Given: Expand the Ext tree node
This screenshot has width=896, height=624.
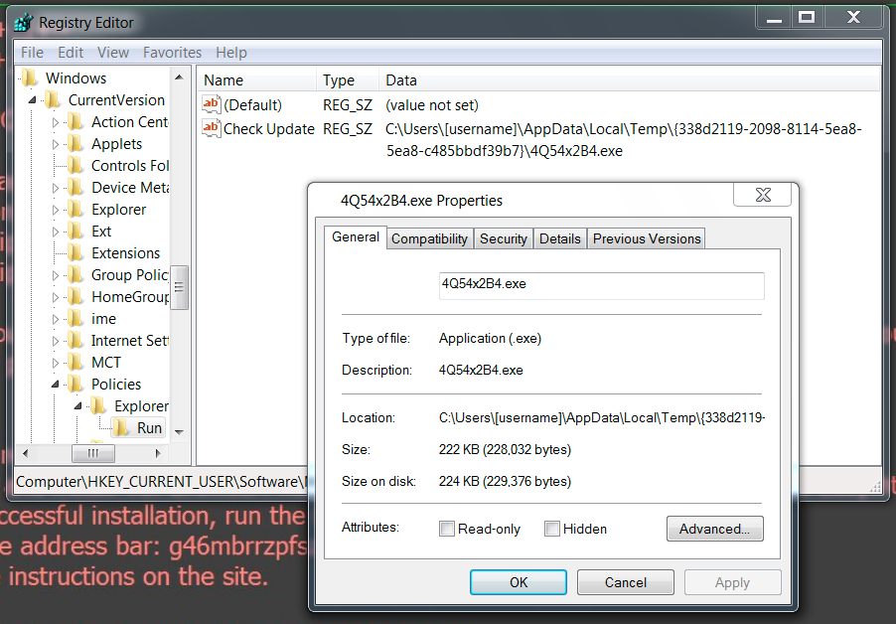Looking at the screenshot, I should click(x=56, y=232).
